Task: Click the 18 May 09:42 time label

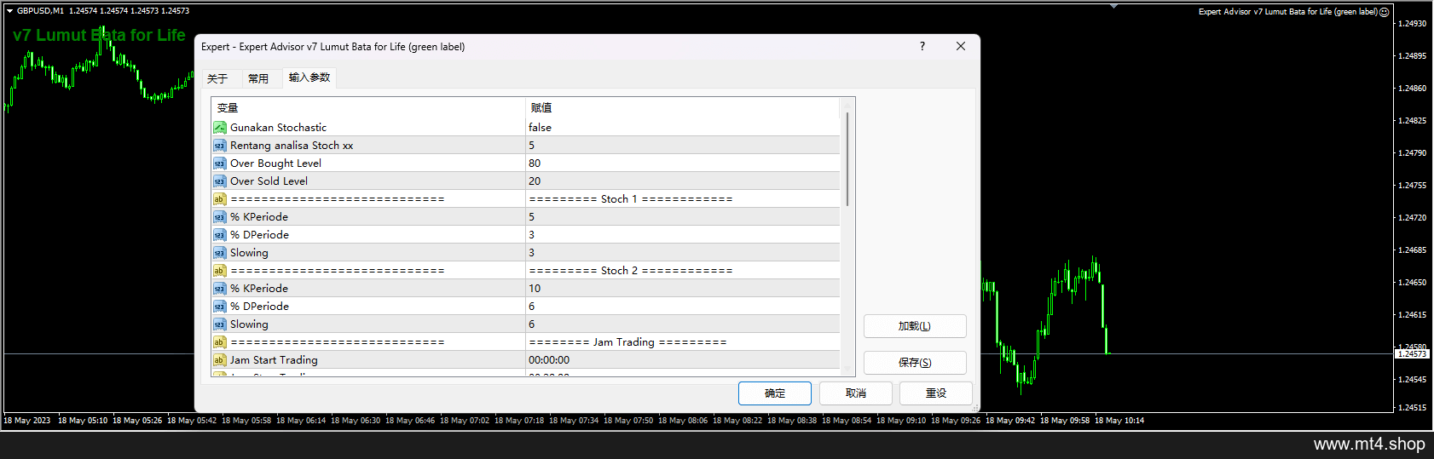Action: pos(1010,420)
